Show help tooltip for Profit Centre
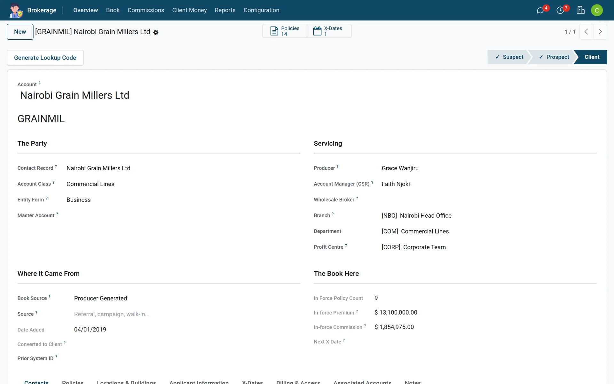Viewport: 614px width, 384px height. [x=346, y=245]
